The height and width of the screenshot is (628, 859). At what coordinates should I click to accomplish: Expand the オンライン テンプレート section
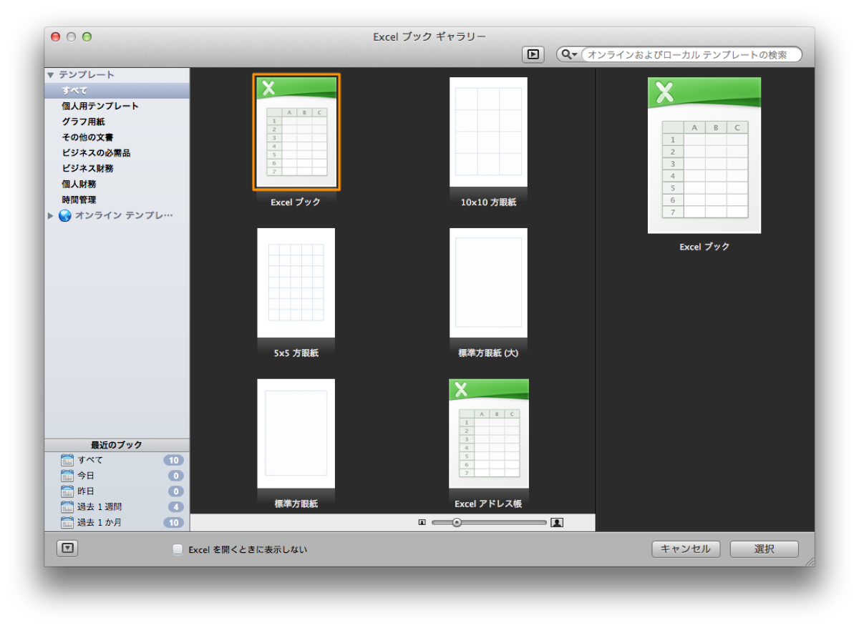(x=50, y=215)
